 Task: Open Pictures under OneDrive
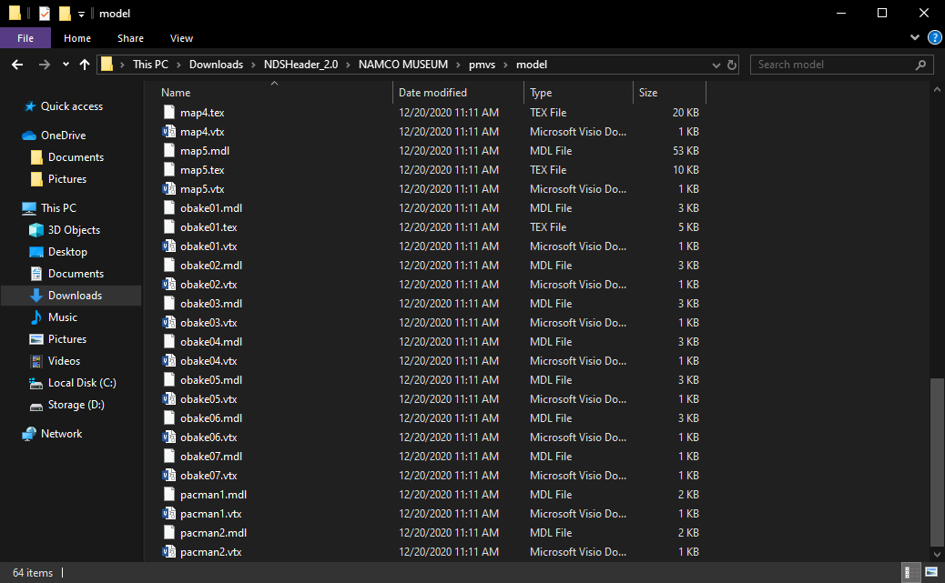(67, 179)
